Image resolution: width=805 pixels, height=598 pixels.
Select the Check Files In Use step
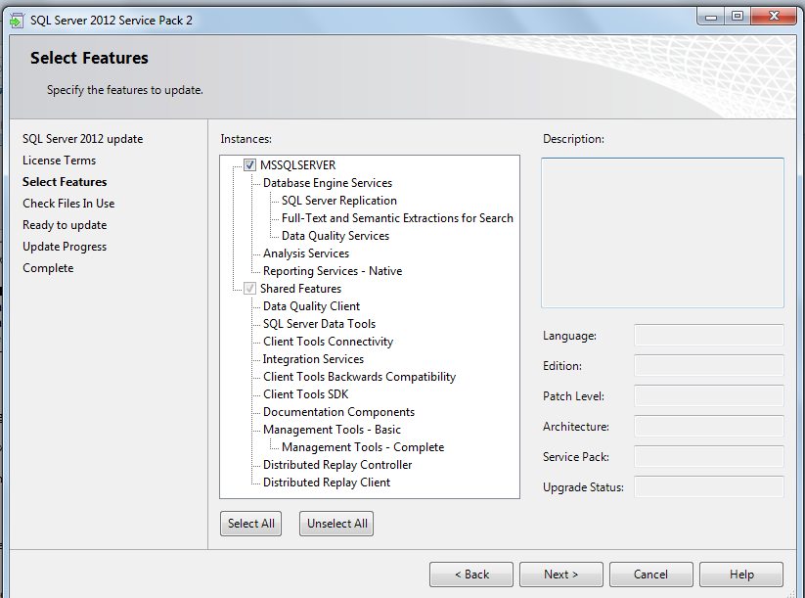pyautogui.click(x=68, y=204)
